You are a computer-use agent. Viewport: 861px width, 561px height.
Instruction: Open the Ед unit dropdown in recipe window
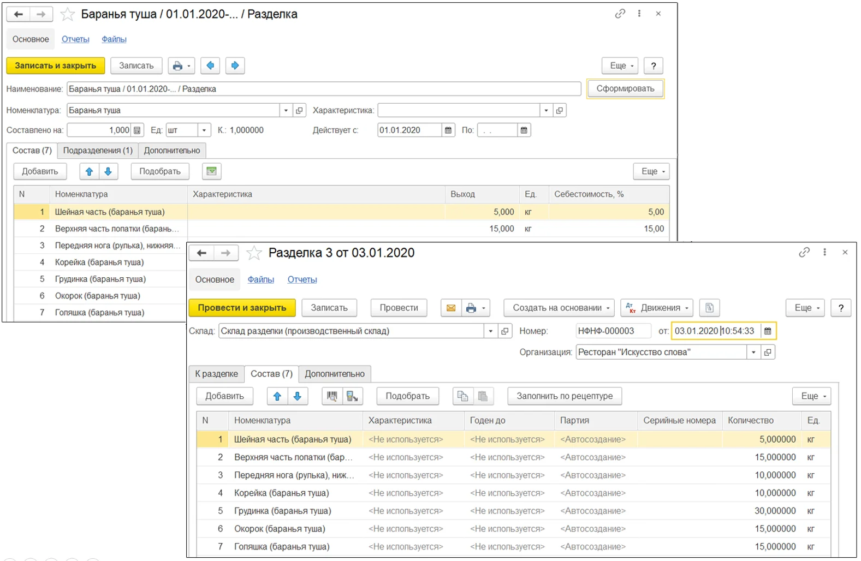(204, 130)
